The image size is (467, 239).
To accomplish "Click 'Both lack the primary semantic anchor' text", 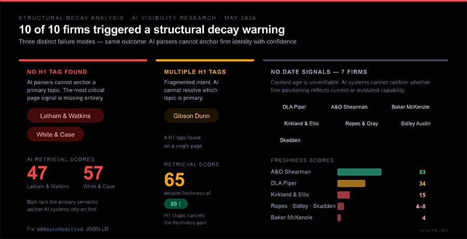I will click(x=63, y=206).
